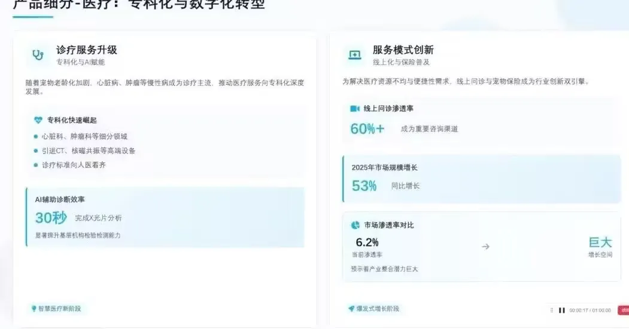The image size is (629, 329).
Task: Click the stethoscope icon beside 诊疗服务升级
Action: tap(38, 55)
